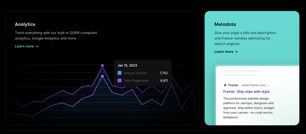Click the arrow next to Metadata Learn more
Viewport: 306px width, 134px height.
click(x=236, y=52)
